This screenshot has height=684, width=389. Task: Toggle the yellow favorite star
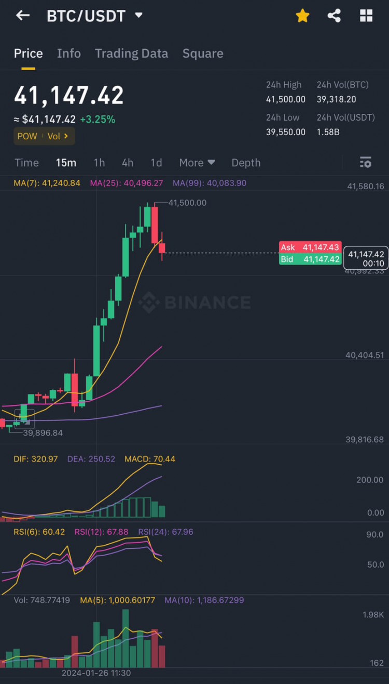[302, 16]
